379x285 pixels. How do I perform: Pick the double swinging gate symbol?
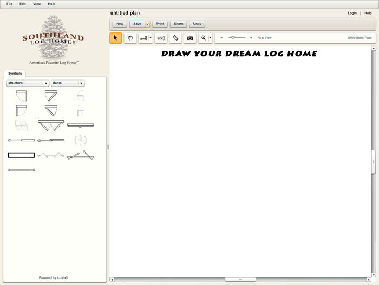(x=81, y=155)
